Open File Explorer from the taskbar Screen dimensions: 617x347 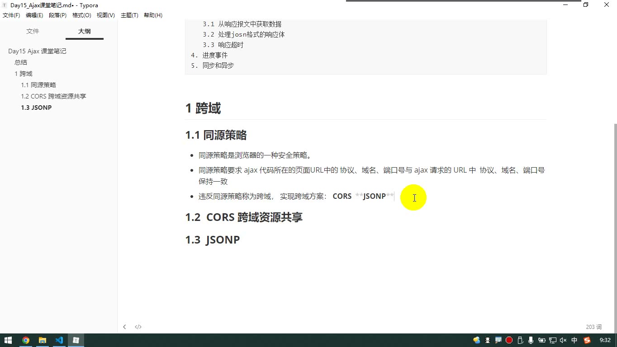(43, 340)
